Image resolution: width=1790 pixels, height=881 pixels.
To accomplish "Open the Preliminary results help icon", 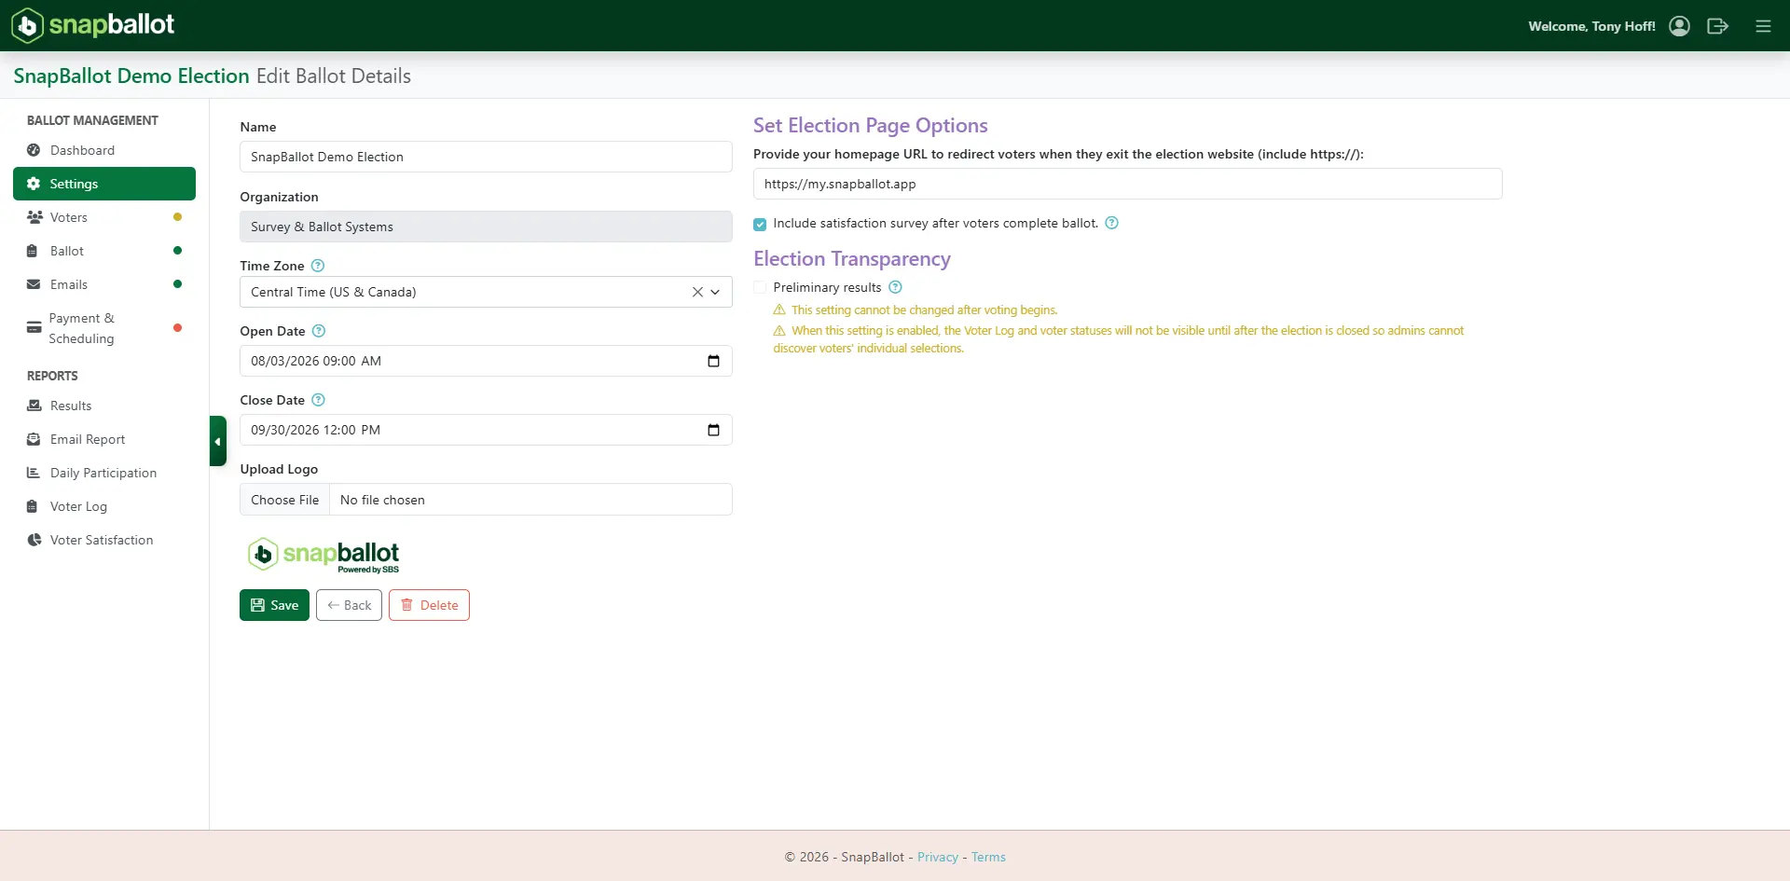I will click(895, 287).
